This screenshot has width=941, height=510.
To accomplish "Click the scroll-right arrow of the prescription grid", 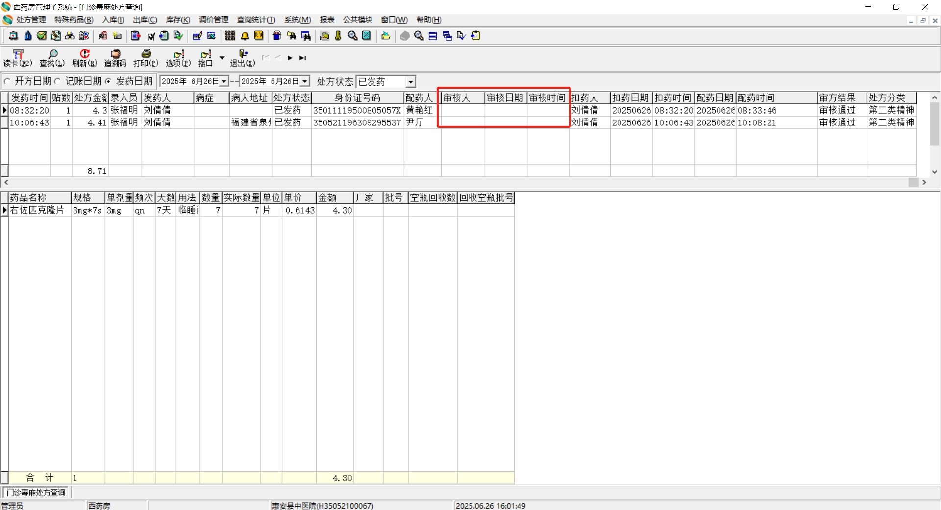I will 924,182.
